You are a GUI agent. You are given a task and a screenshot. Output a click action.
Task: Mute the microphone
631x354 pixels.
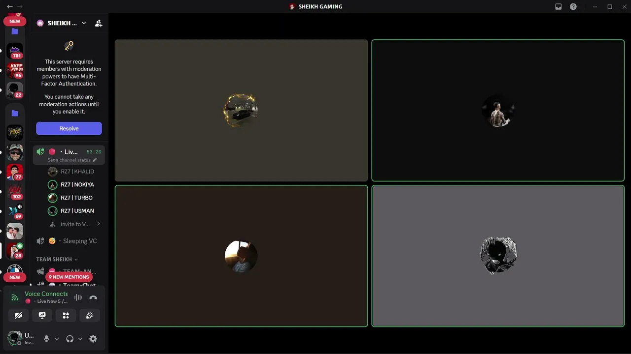point(46,339)
